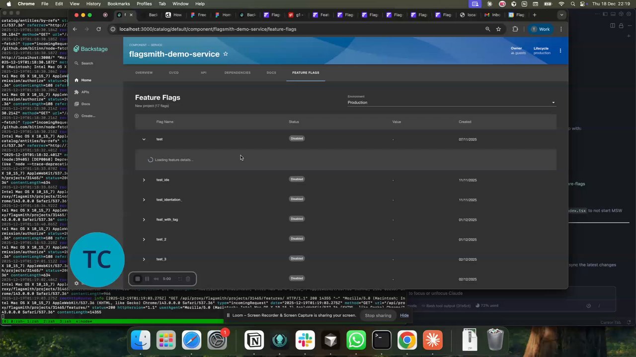Open the component's three-dot options menu
Image resolution: width=636 pixels, height=357 pixels.
(560, 51)
